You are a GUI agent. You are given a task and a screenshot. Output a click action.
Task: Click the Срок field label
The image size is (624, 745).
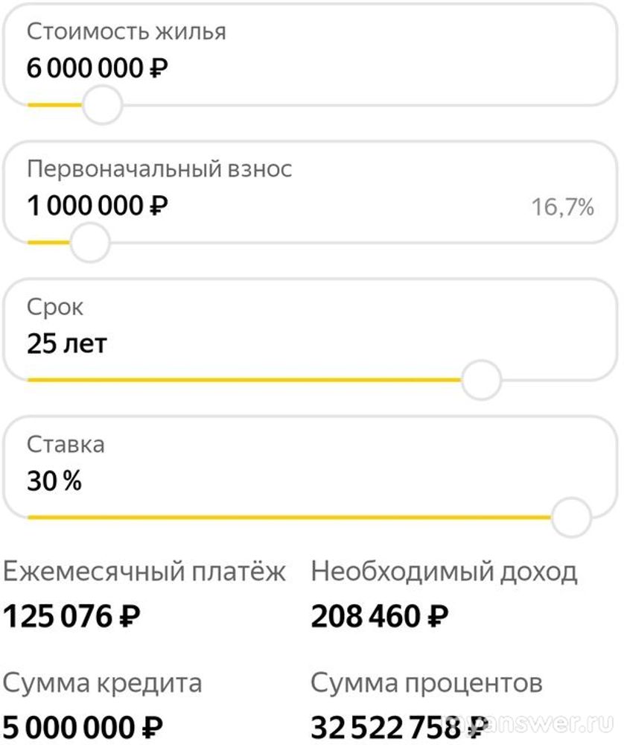[x=55, y=307]
